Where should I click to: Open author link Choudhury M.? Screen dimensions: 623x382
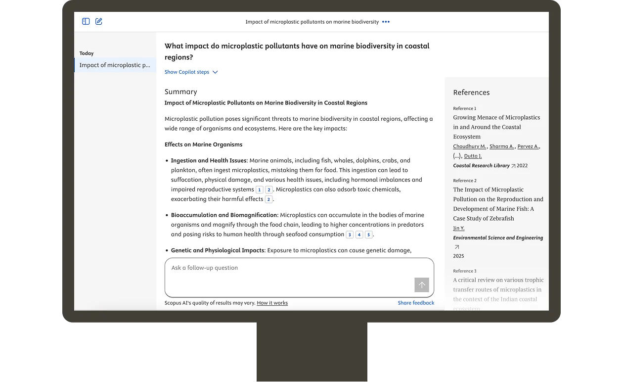(469, 146)
